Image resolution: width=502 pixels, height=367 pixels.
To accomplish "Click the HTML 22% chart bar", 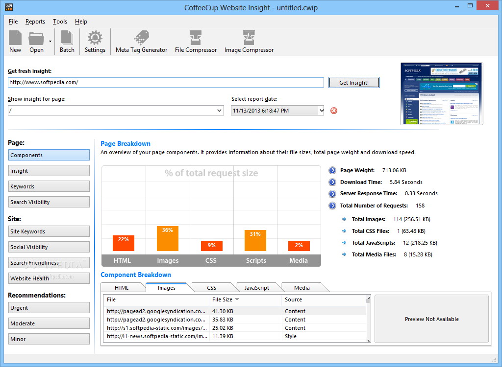I will pos(123,243).
